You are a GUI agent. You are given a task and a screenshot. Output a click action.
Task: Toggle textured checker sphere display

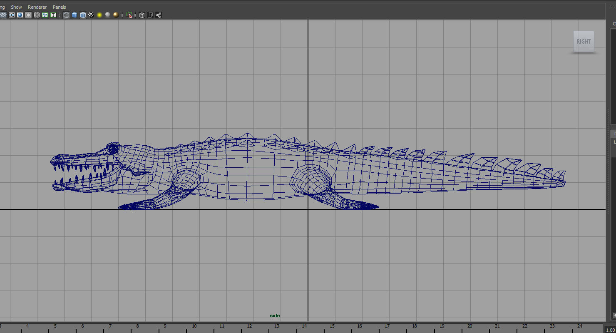tap(91, 15)
